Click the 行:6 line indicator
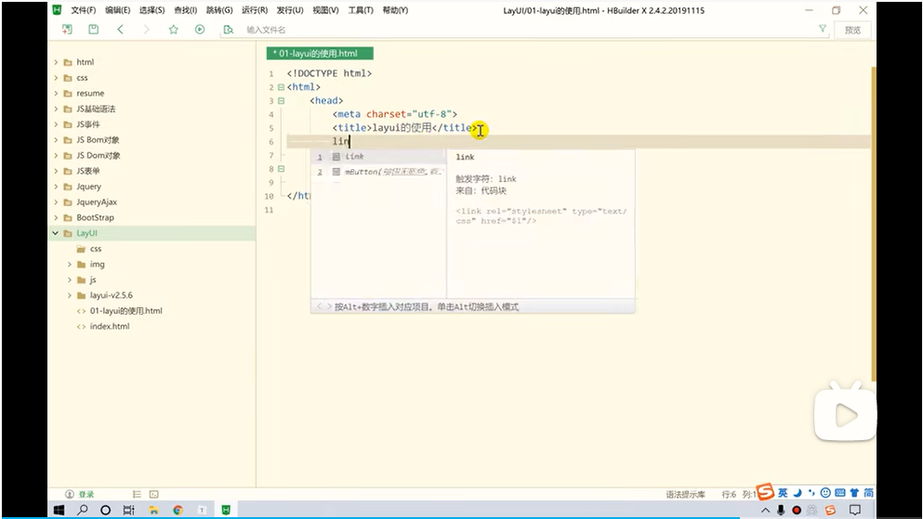923x519 pixels. pos(729,494)
